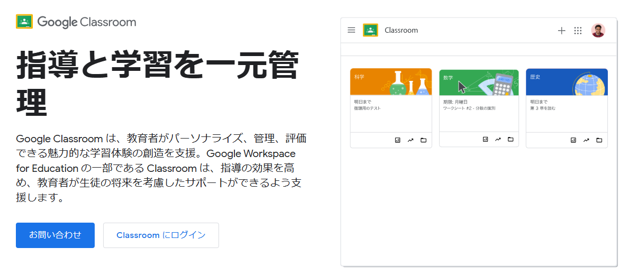
Task: Click 期限: 月曜日 due date text
Action: coord(456,102)
